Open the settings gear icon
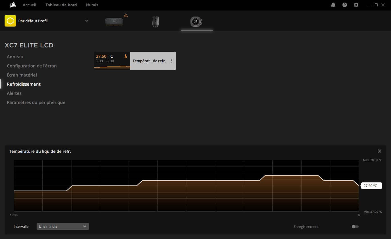Image resolution: width=391 pixels, height=239 pixels. [x=356, y=5]
